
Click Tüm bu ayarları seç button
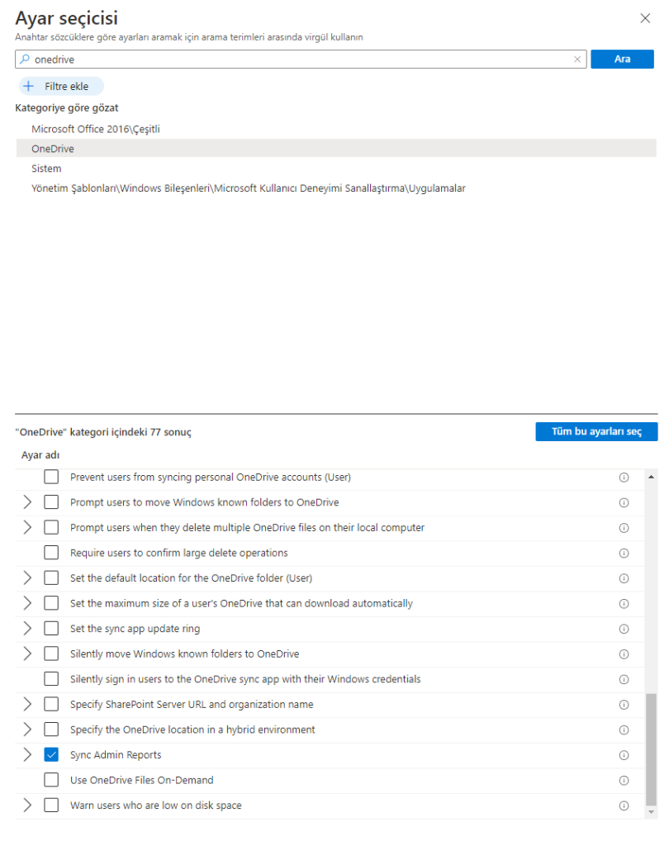point(595,432)
